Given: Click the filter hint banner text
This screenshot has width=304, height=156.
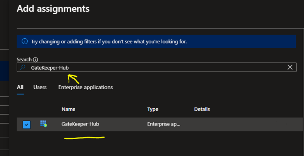Looking at the screenshot, I should (109, 41).
